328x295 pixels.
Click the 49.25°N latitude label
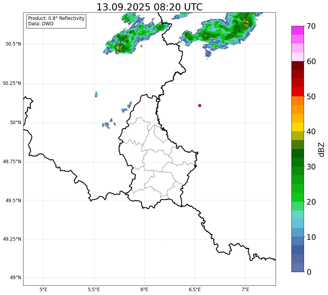click(x=12, y=239)
